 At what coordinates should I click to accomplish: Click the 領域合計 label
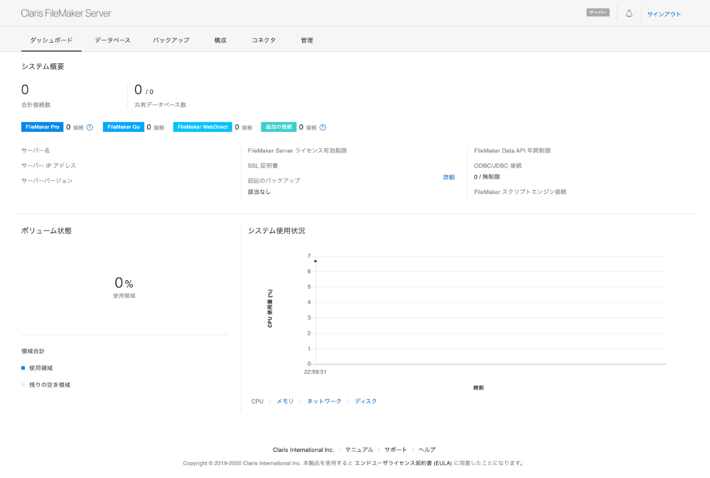click(x=33, y=351)
